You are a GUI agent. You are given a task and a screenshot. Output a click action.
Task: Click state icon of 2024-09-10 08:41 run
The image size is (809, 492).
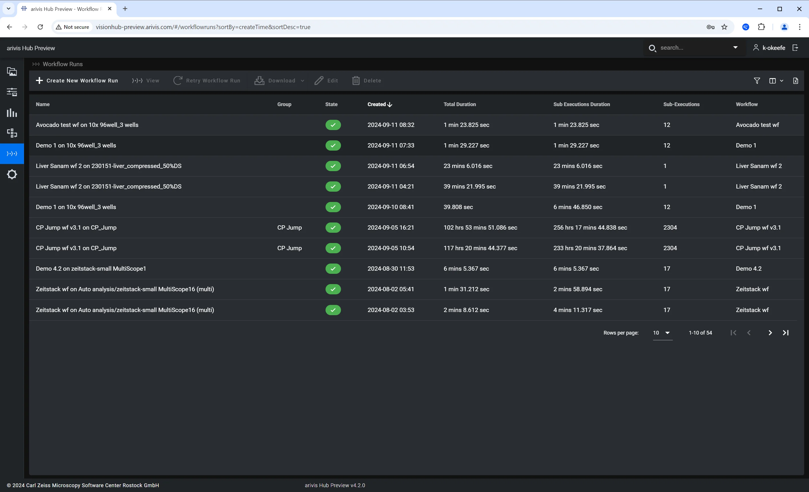pyautogui.click(x=333, y=207)
